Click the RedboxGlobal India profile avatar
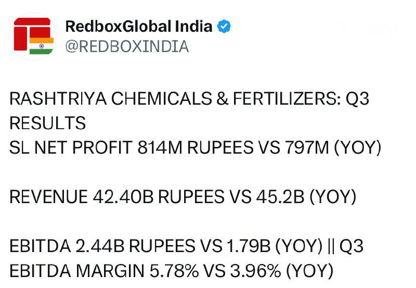 tap(32, 36)
